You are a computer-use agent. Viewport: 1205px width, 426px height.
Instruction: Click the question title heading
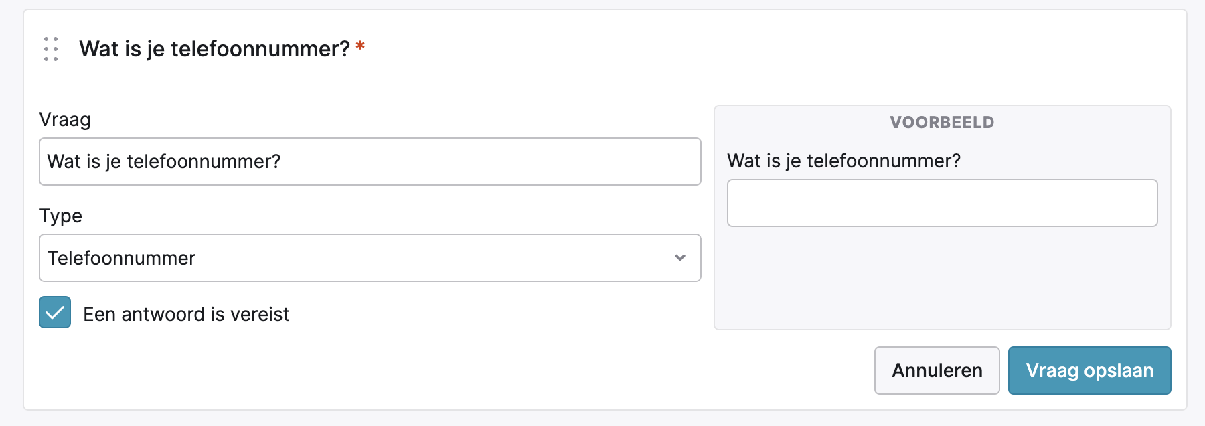[214, 48]
